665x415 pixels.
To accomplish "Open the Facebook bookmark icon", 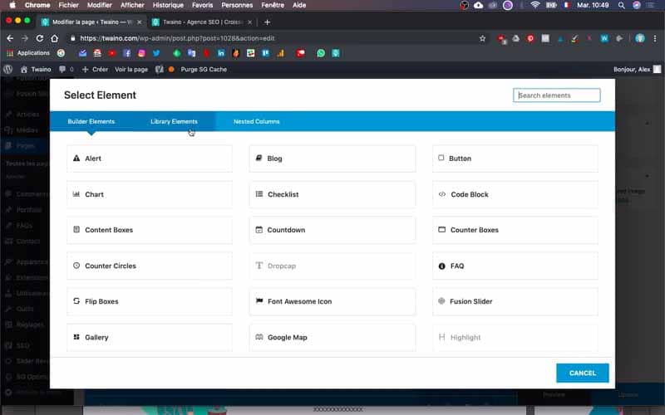I will (127, 53).
